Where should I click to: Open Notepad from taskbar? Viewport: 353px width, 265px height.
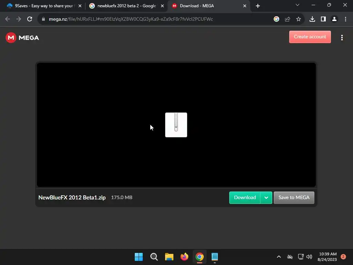[215, 257]
